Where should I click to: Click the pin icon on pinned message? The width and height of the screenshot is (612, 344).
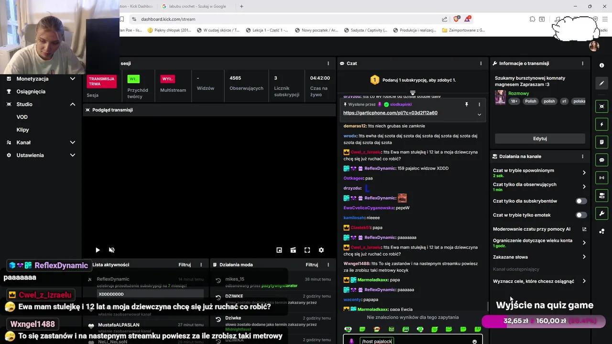point(467,104)
